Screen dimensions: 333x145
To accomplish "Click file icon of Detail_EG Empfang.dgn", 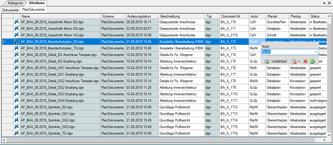I will [17, 61].
